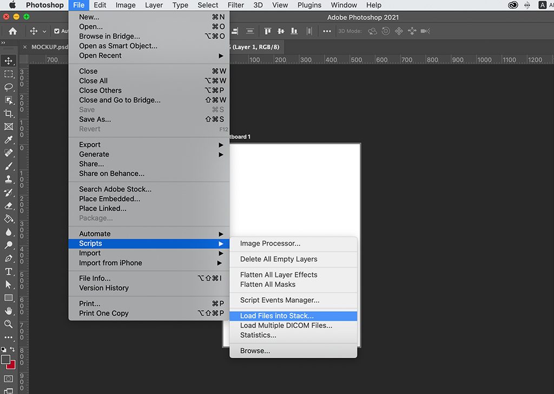Select the Lasso tool

(x=9, y=87)
